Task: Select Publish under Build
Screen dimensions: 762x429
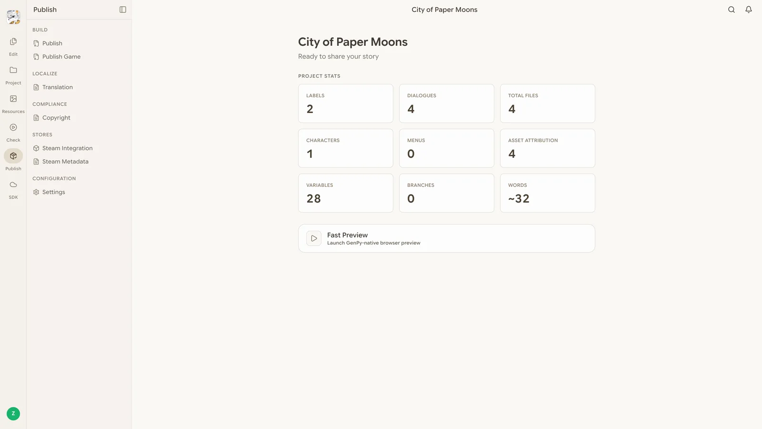Action: (x=79, y=43)
